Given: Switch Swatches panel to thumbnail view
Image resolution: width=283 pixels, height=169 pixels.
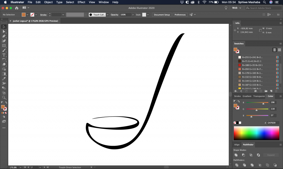Looking at the screenshot, I should (x=279, y=50).
